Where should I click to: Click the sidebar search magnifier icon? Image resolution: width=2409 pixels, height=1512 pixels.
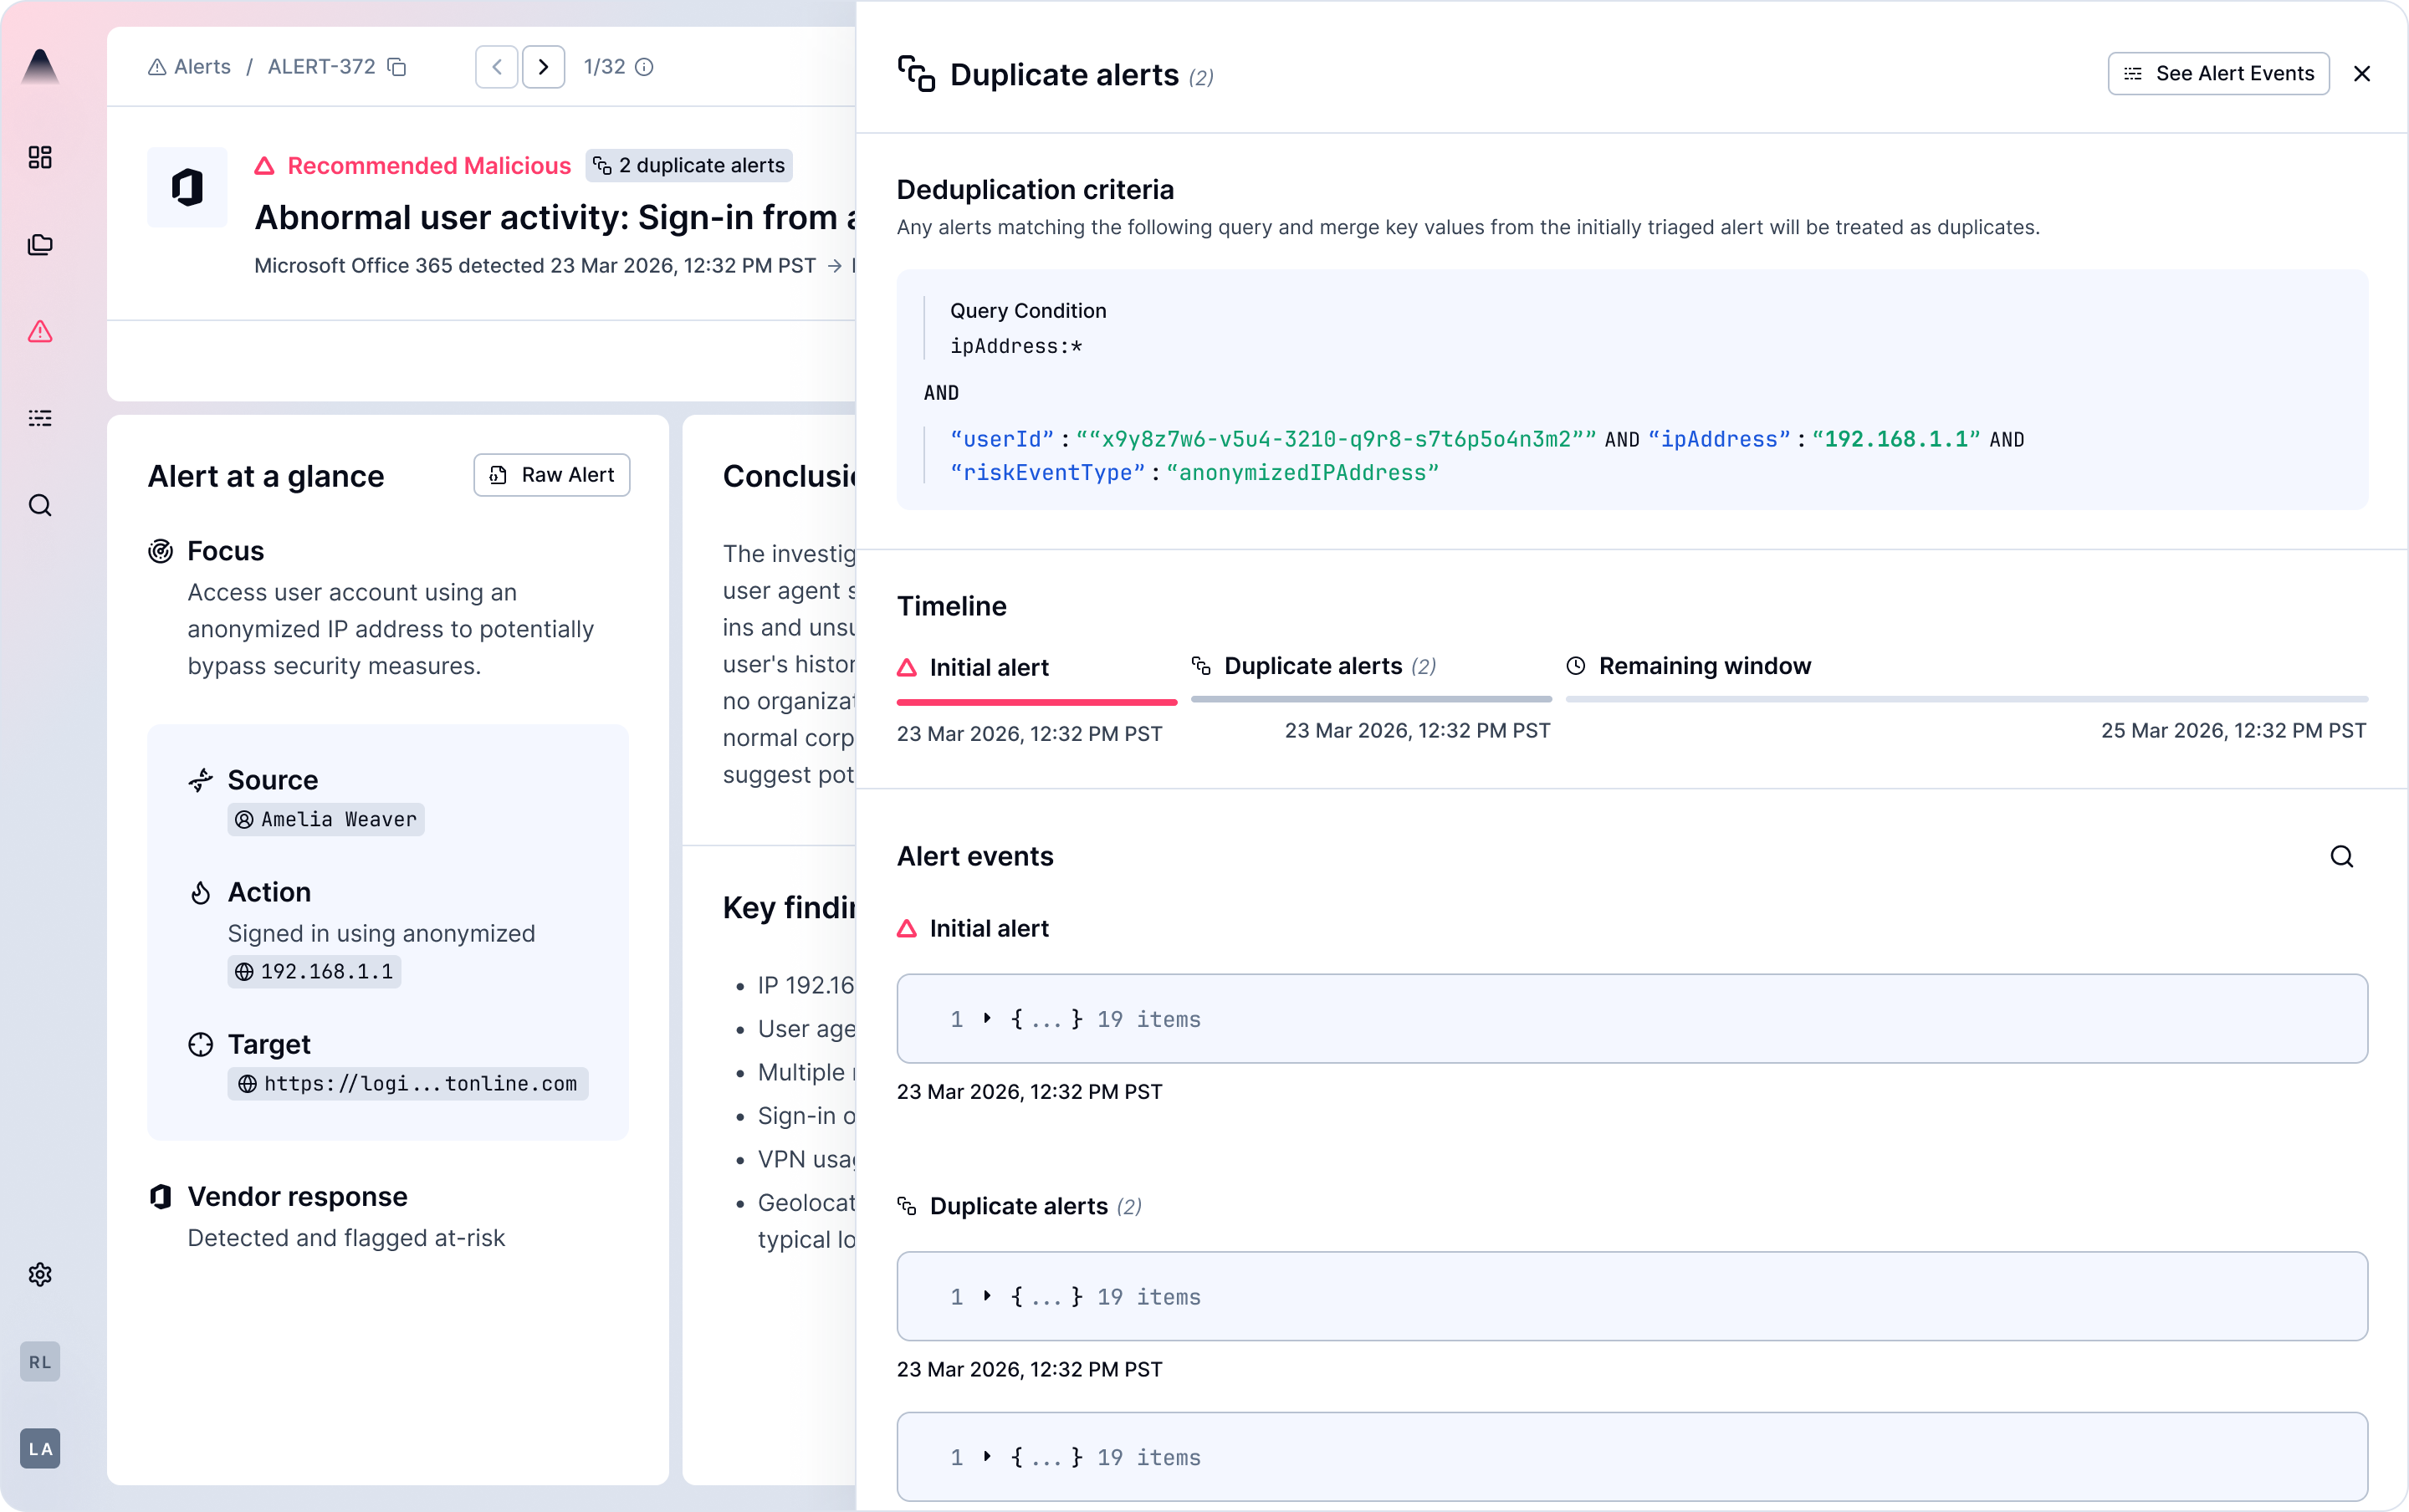(x=40, y=505)
